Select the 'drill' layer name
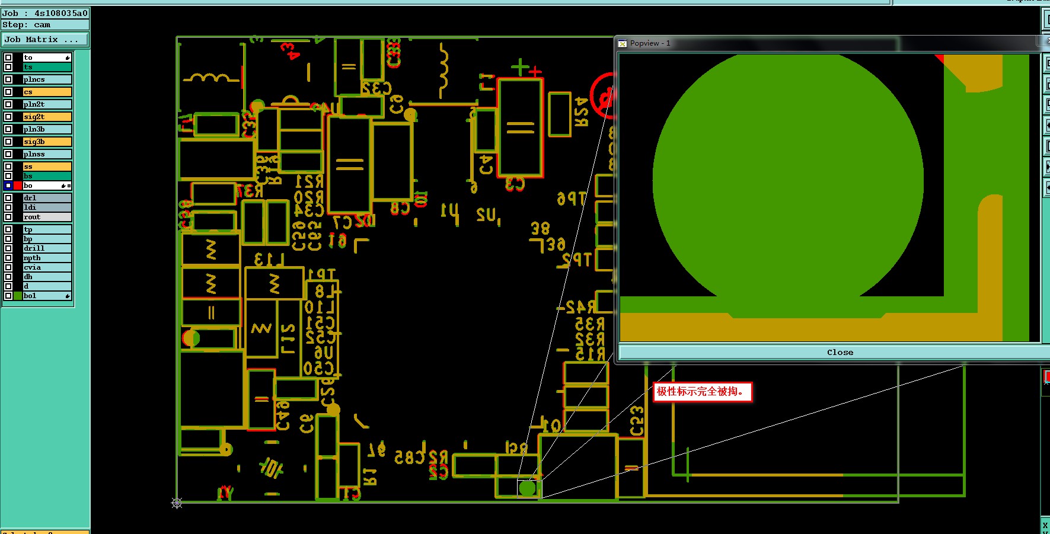The width and height of the screenshot is (1050, 534). pyautogui.click(x=47, y=248)
